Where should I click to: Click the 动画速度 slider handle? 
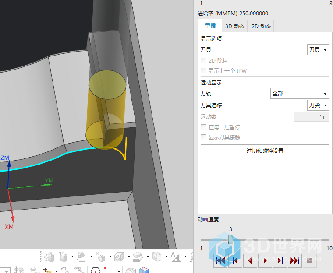[230, 239]
